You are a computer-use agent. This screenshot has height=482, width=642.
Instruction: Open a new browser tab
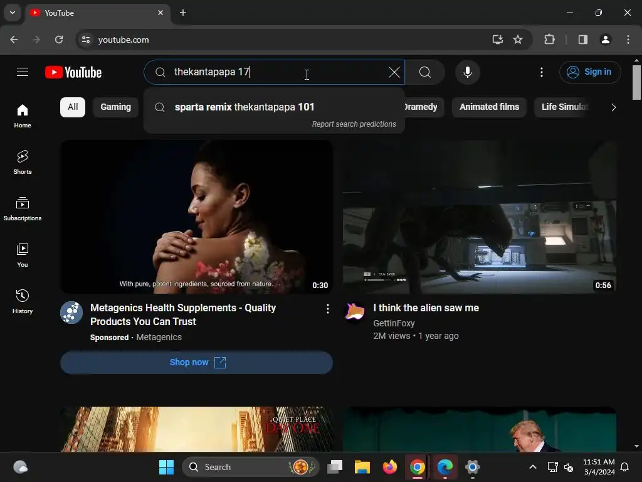point(183,13)
